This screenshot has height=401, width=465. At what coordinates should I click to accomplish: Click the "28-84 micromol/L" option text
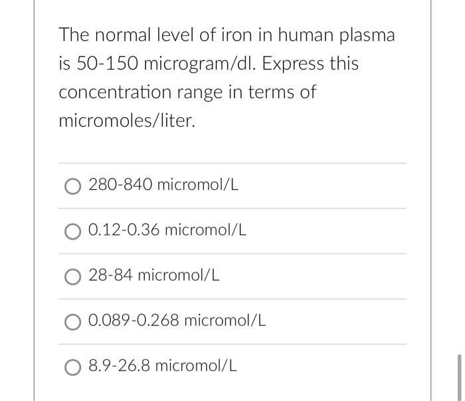[x=154, y=275]
